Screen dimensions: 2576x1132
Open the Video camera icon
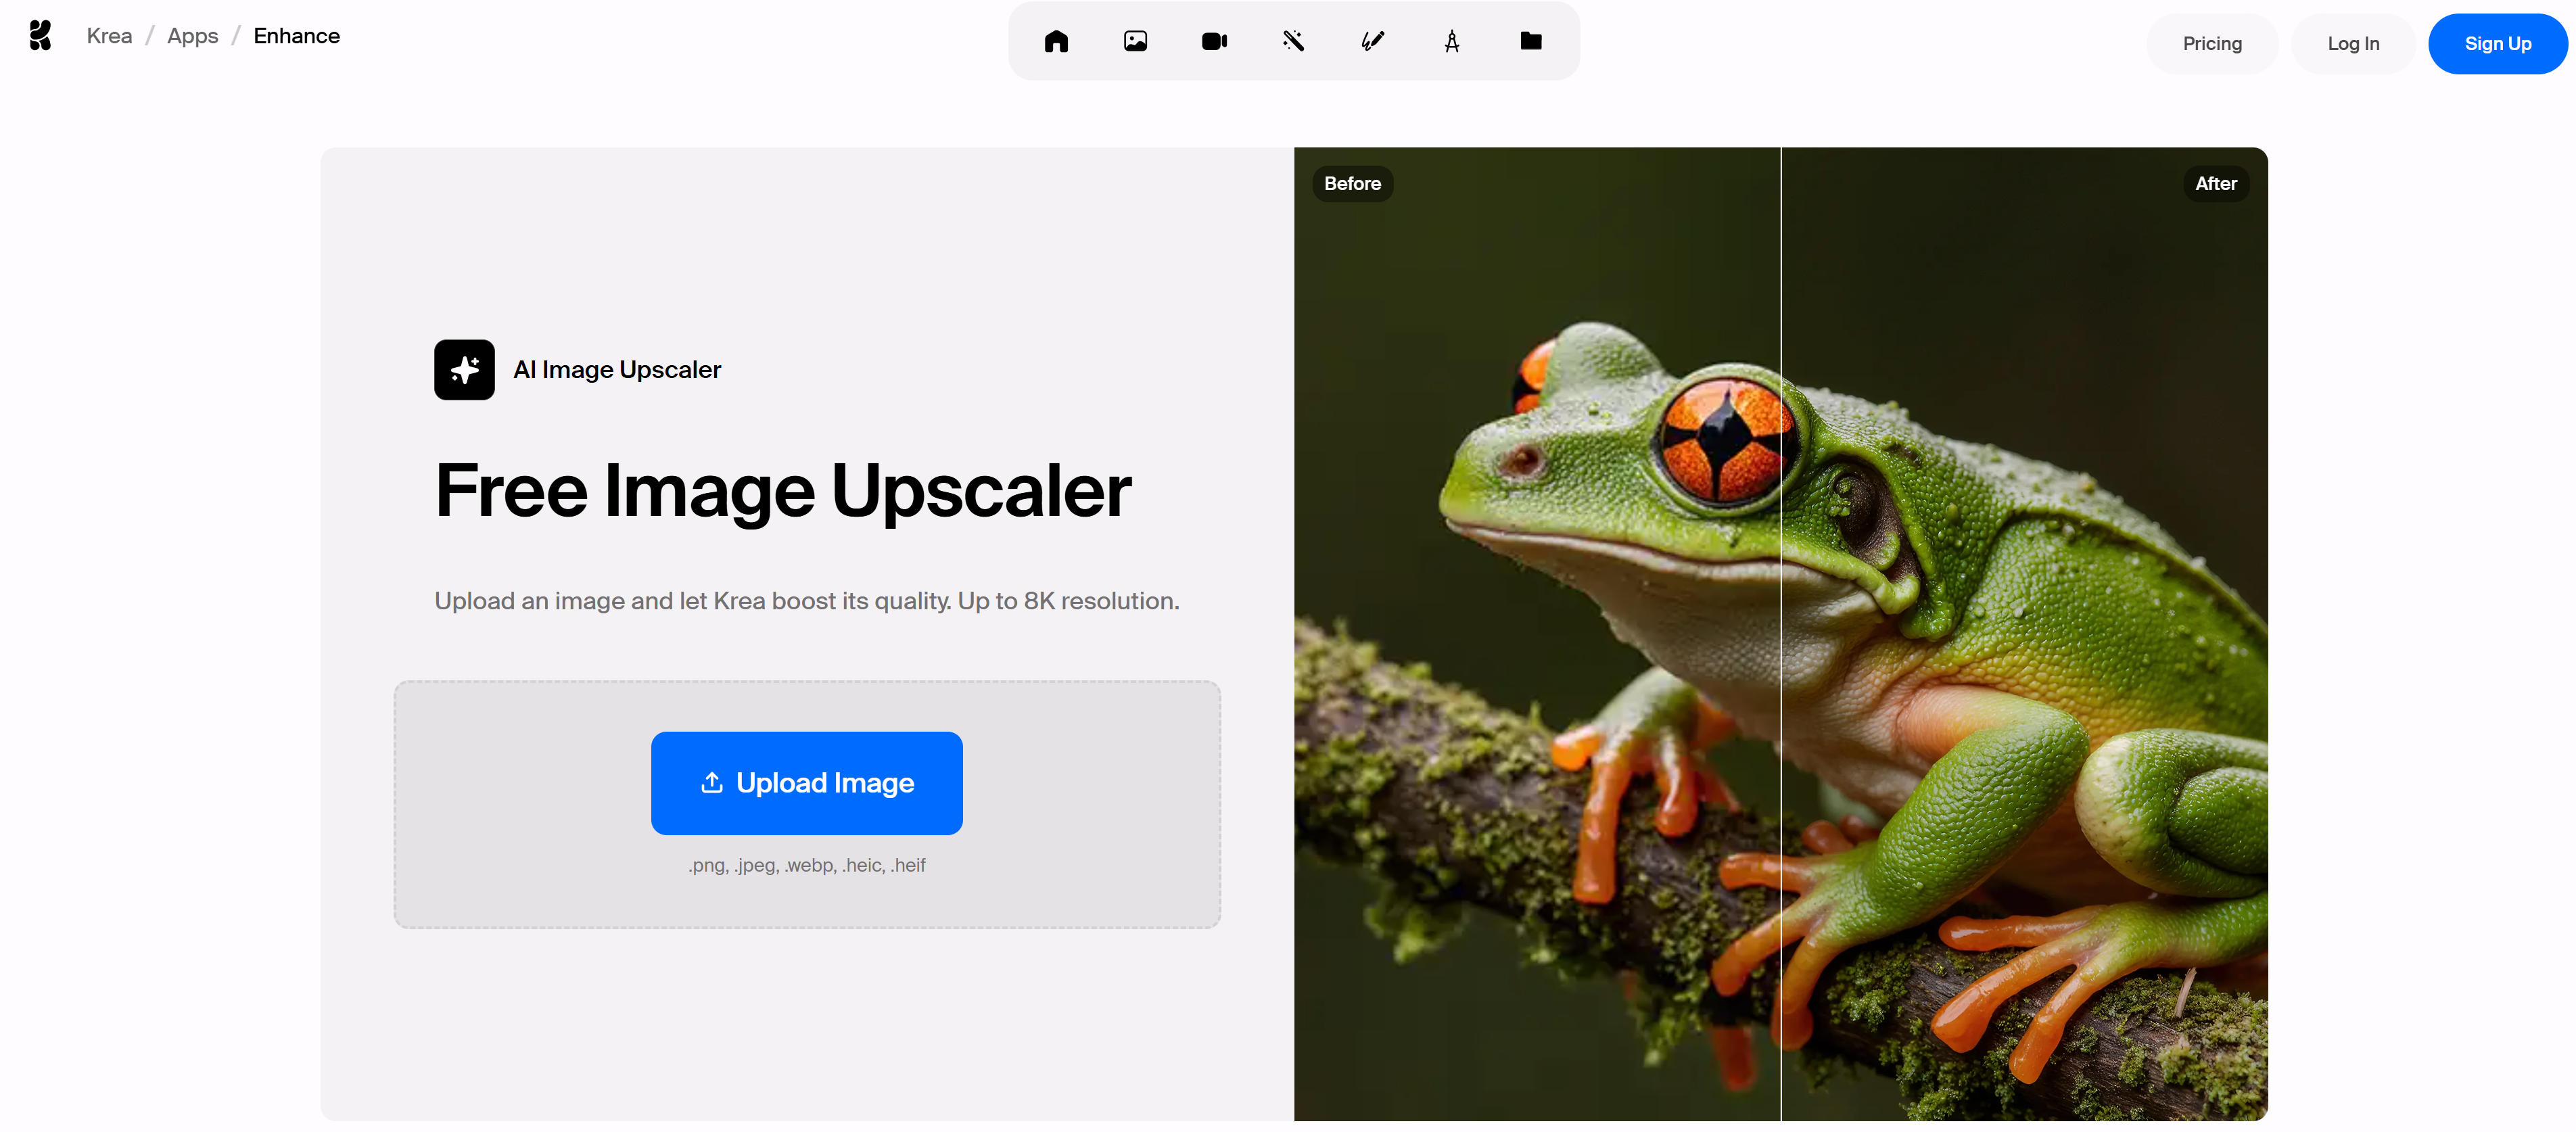1214,41
